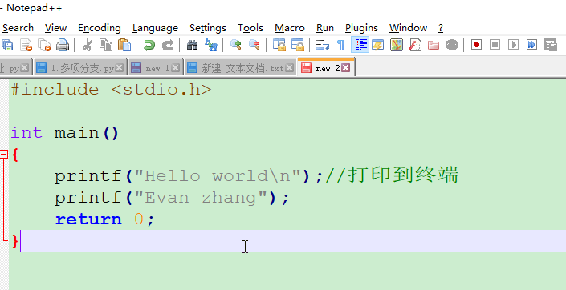This screenshot has height=290, width=566.
Task: Play back the recorded macro icon
Action: (513, 45)
